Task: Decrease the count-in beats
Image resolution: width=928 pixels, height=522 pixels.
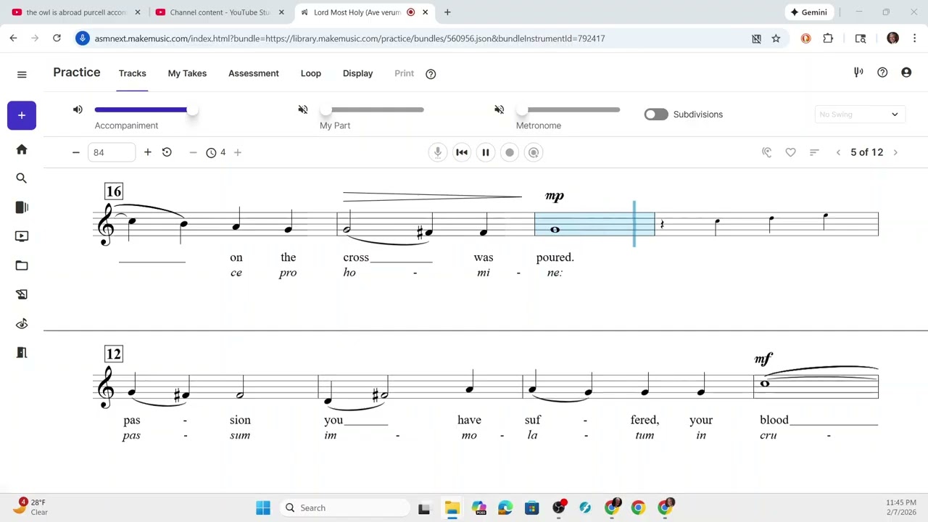Action: pyautogui.click(x=193, y=152)
